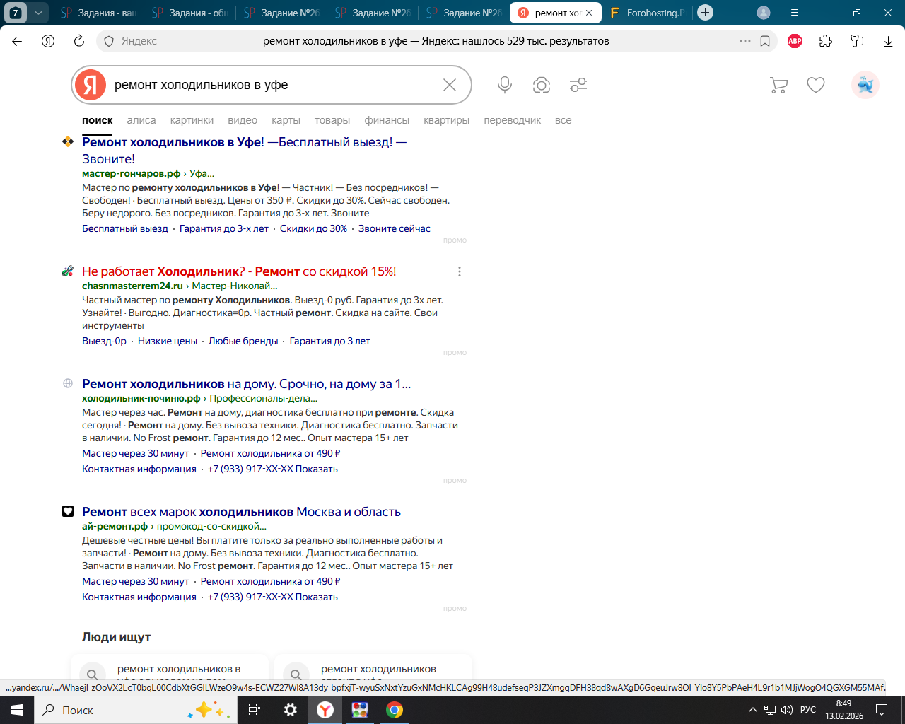Click 'Низкие цены' sitelink
The height and width of the screenshot is (724, 905).
[x=168, y=341]
